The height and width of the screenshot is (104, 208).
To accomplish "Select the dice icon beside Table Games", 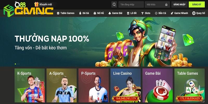I will [x=58, y=13].
